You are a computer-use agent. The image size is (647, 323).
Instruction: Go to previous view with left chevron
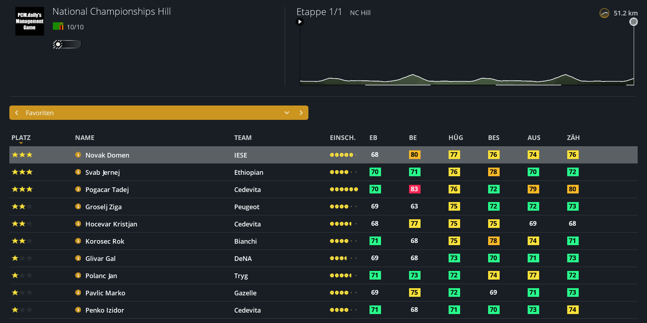click(x=17, y=113)
